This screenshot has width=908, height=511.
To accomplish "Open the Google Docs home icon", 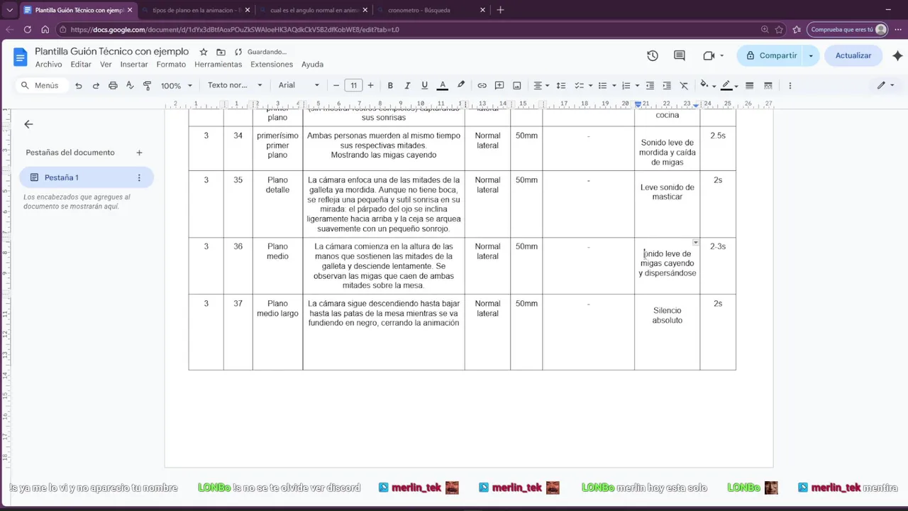I will click(x=20, y=57).
